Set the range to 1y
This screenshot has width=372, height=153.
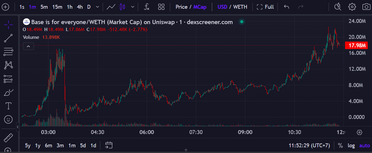tap(38, 145)
